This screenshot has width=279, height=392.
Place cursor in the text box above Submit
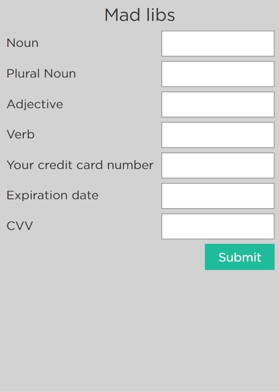click(218, 226)
